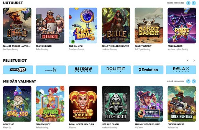Open Duck Hunters game cover
The width and height of the screenshot is (199, 130).
(x=182, y=104)
